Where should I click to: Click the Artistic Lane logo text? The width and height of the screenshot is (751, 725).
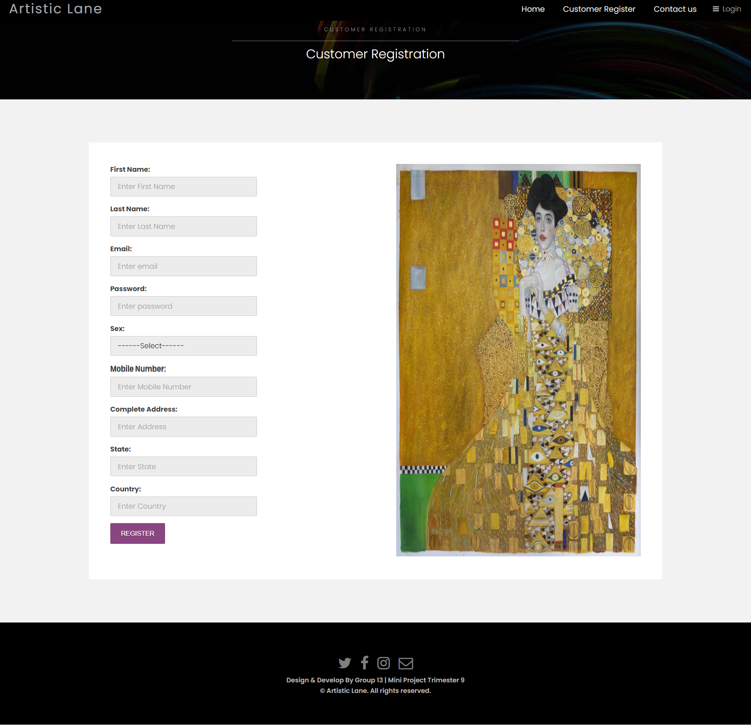pos(56,9)
